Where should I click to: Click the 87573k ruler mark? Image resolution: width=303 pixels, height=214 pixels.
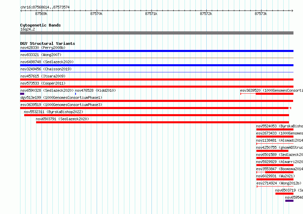tap(261, 14)
